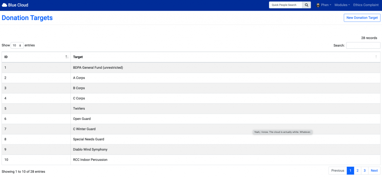Open the Show entries count selector
The image size is (382, 179).
tap(17, 45)
